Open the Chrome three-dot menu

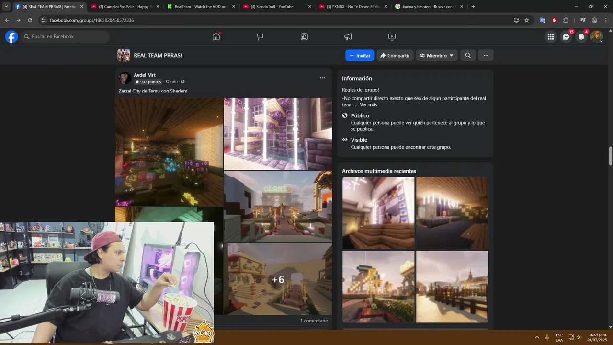606,20
